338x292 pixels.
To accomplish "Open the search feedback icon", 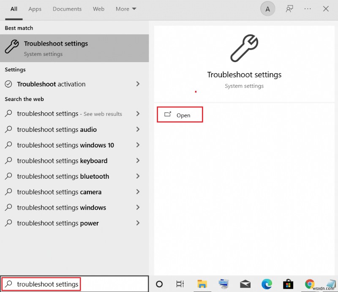I will [x=289, y=9].
